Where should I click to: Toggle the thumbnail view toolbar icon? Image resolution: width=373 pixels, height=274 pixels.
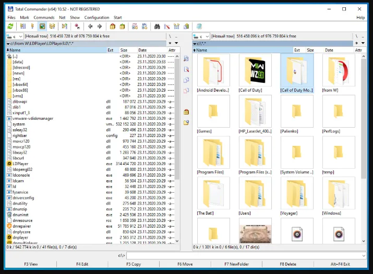[x=42, y=27]
